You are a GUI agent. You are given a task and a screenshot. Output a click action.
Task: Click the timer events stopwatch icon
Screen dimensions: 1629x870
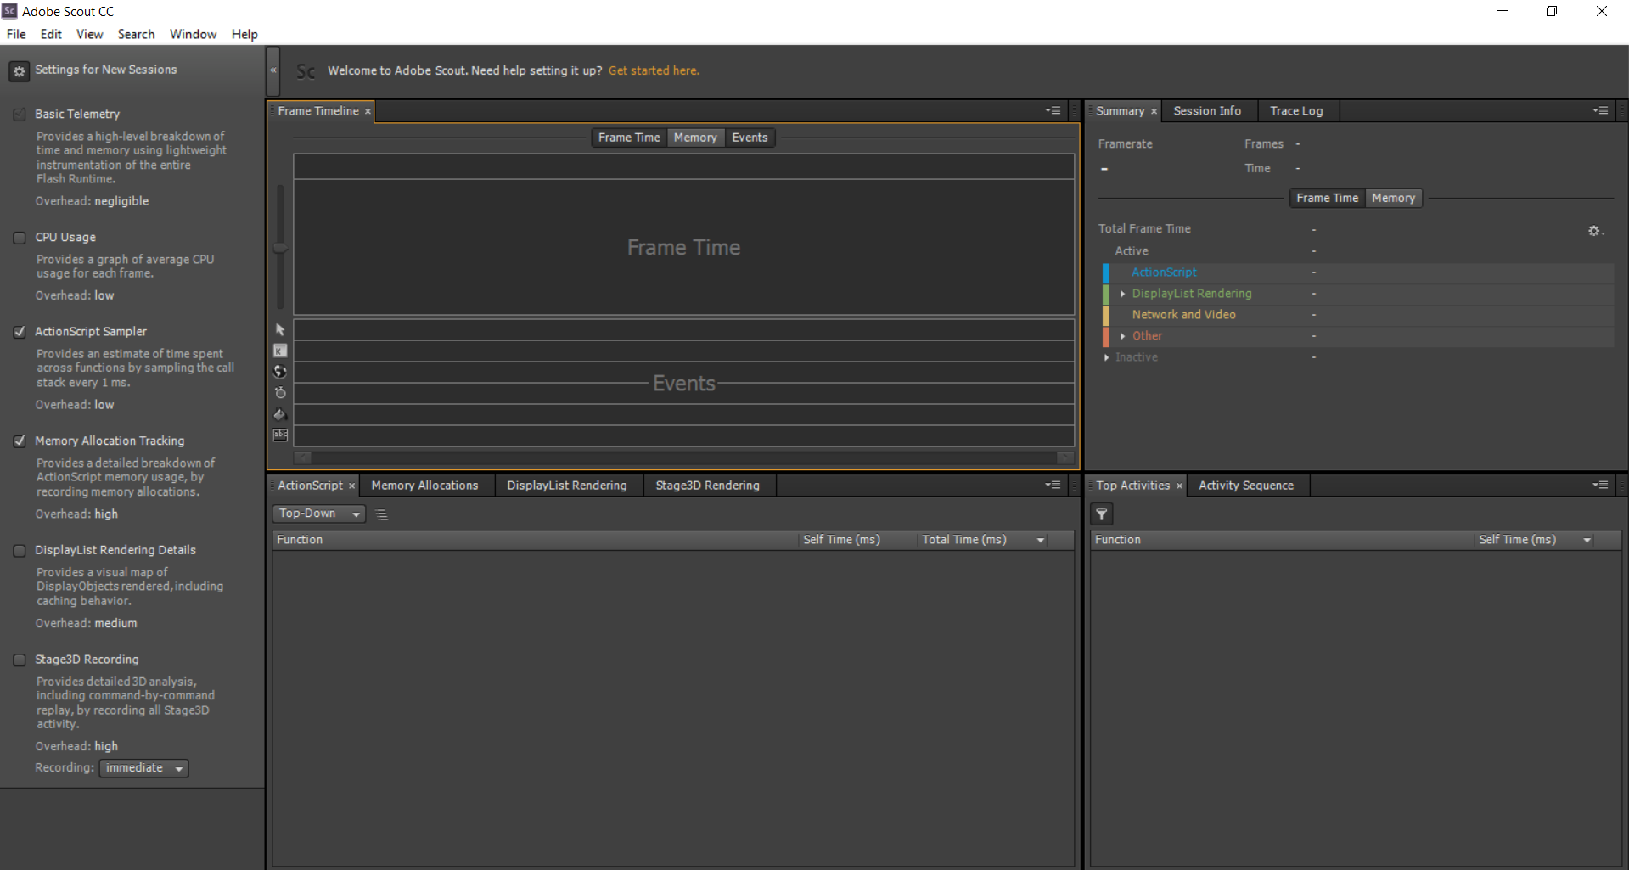280,393
